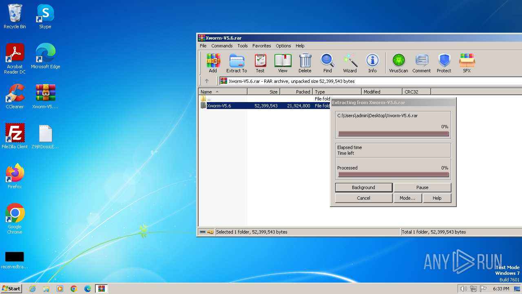Click the Background button in extraction dialog
This screenshot has width=522, height=294.
(x=363, y=187)
